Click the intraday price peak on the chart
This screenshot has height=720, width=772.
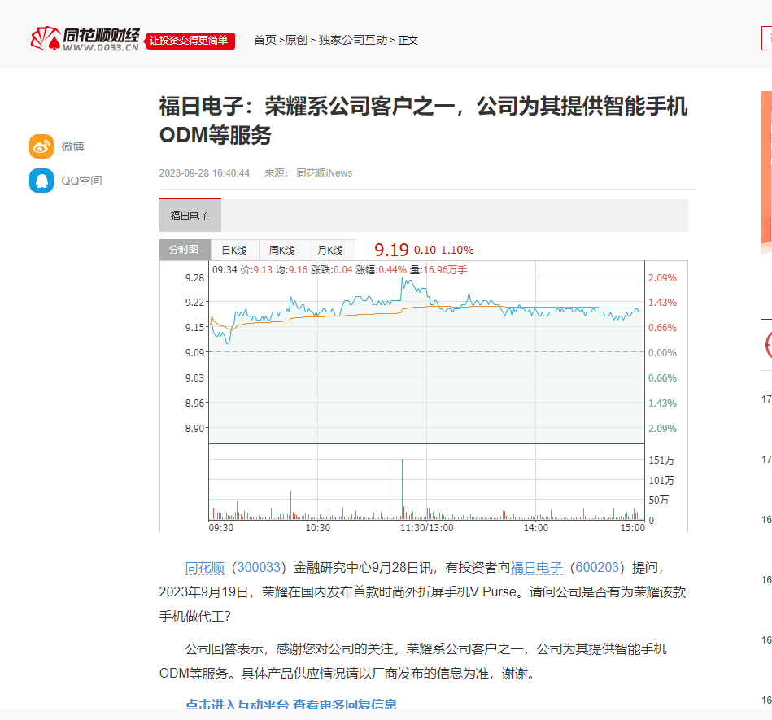click(403, 279)
